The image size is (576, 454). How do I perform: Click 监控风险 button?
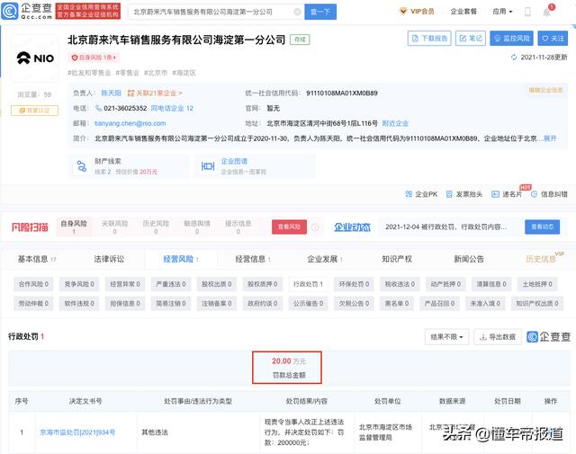point(512,38)
